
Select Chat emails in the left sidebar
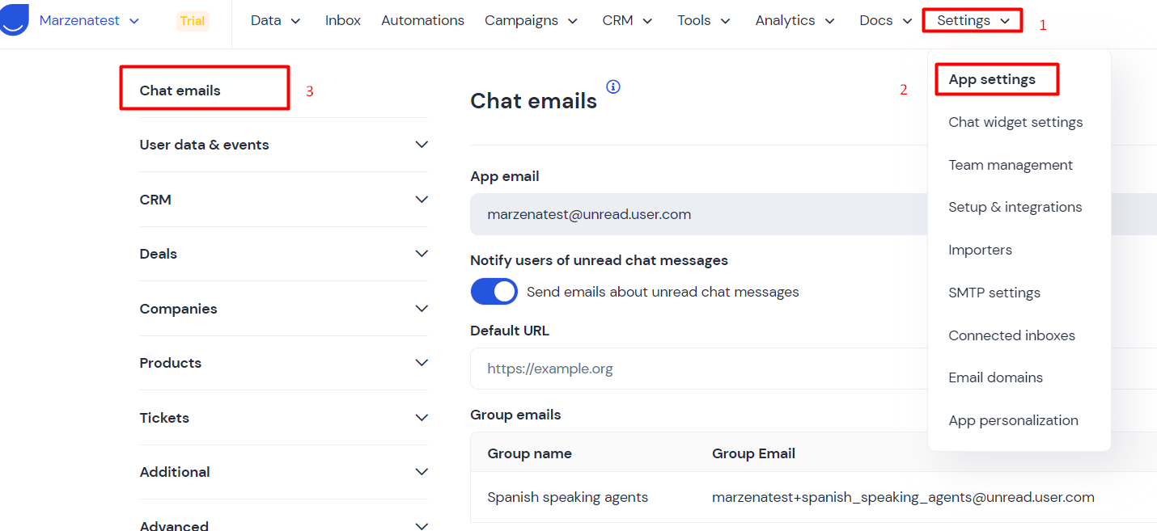[x=180, y=91]
